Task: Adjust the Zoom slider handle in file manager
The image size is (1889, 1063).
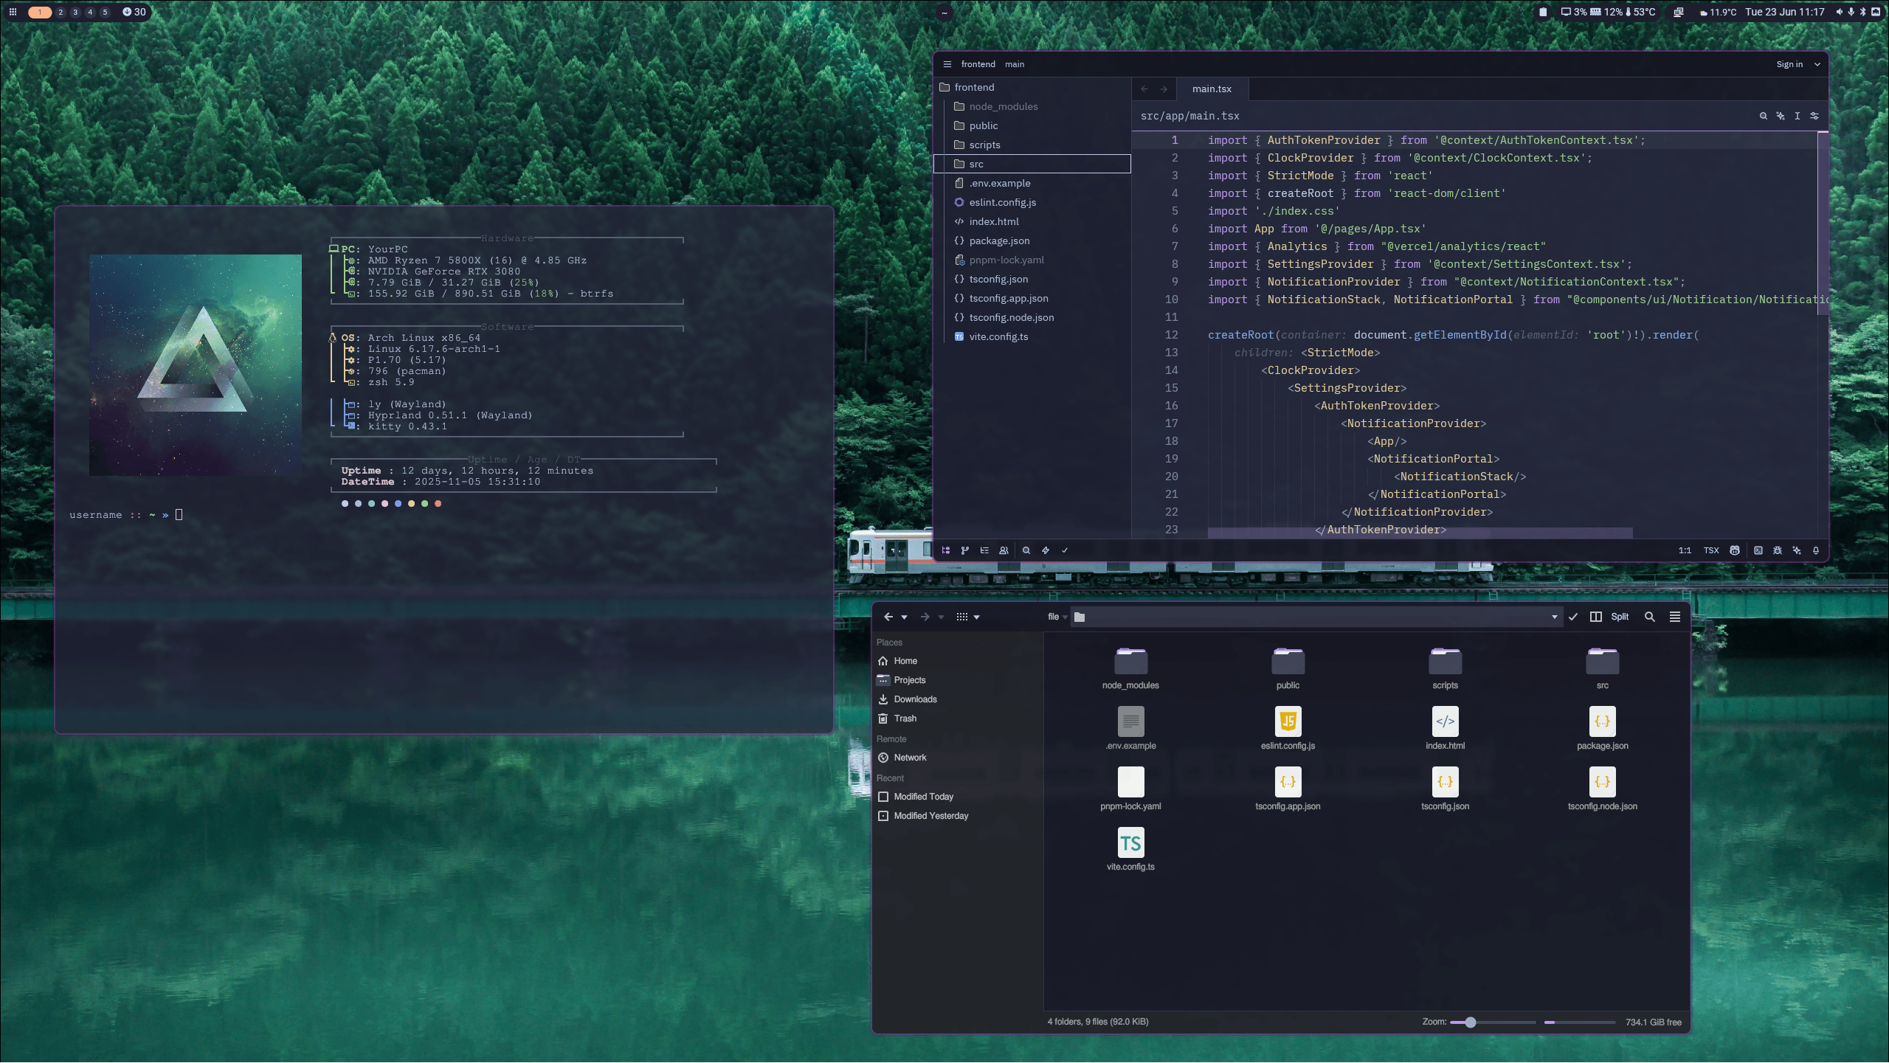Action: click(1471, 1022)
